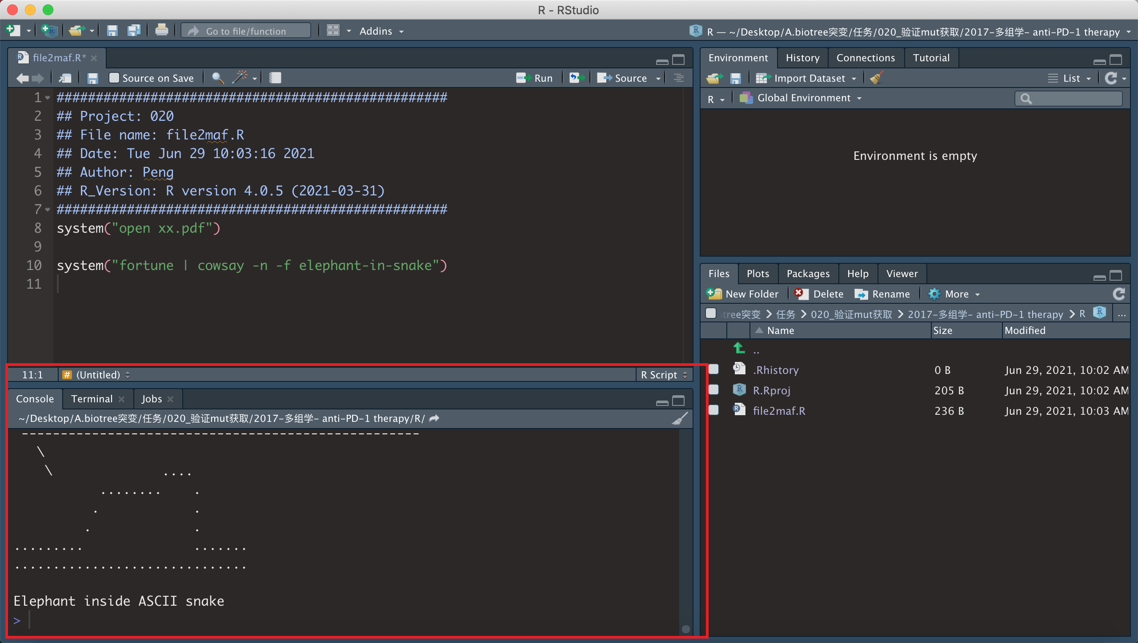Open the recent files dropdown arrow
Viewport: 1138px width, 643px height.
coord(92,31)
